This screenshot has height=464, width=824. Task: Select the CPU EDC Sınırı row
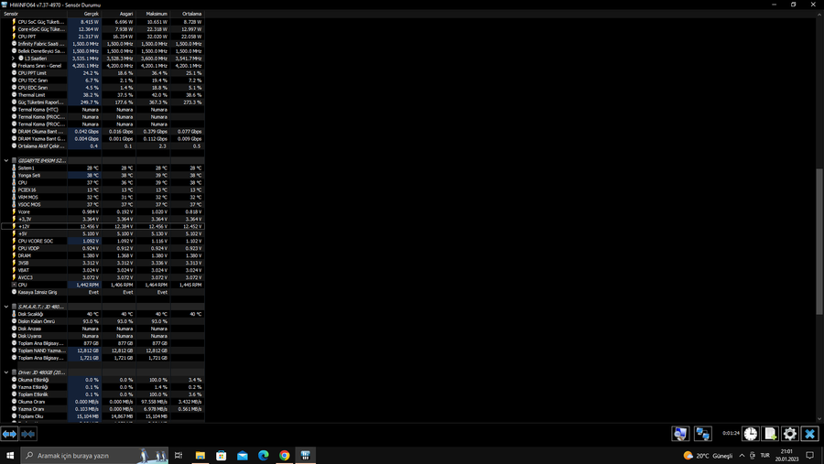click(103, 88)
